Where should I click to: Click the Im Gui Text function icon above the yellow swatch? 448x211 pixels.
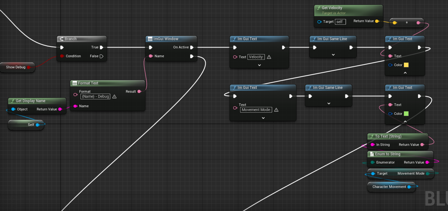389,39
